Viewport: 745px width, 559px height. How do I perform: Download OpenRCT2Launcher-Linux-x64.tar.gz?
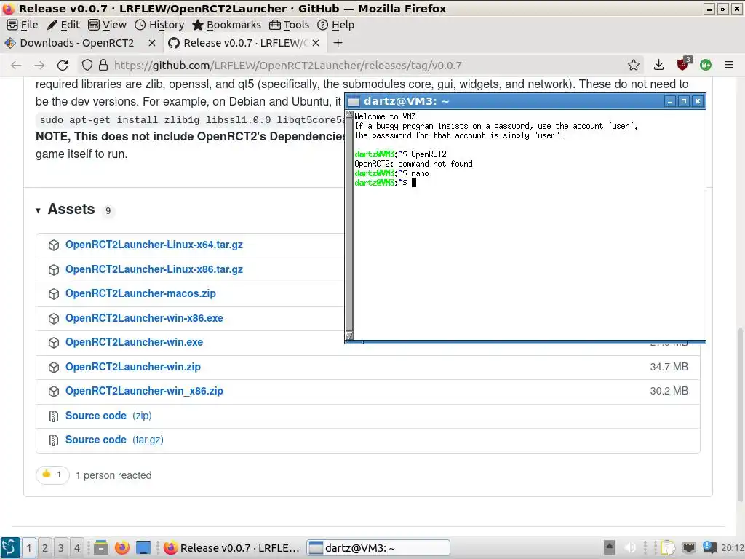154,245
